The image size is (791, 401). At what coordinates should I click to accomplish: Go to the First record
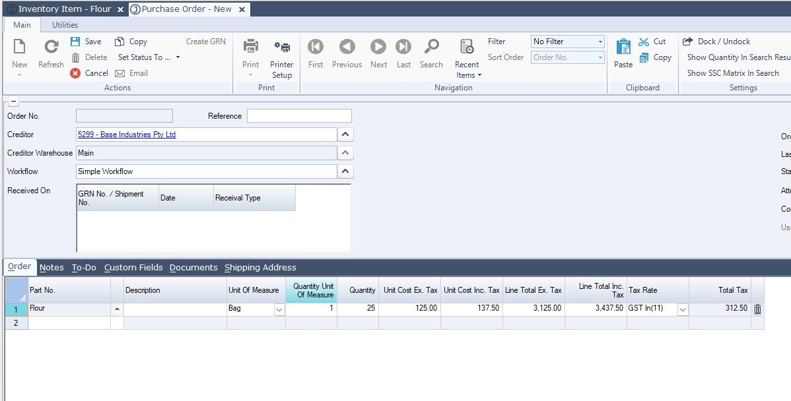[316, 47]
